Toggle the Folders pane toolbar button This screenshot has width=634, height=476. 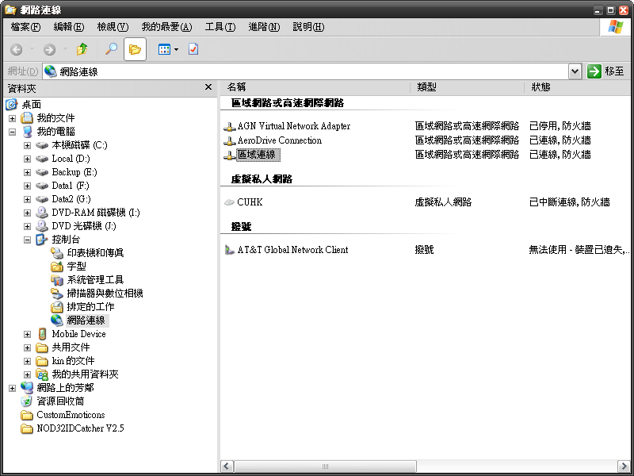pos(135,49)
